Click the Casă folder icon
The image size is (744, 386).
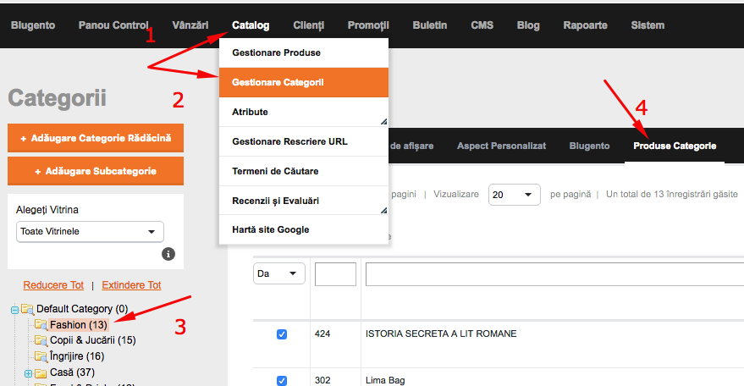(41, 373)
